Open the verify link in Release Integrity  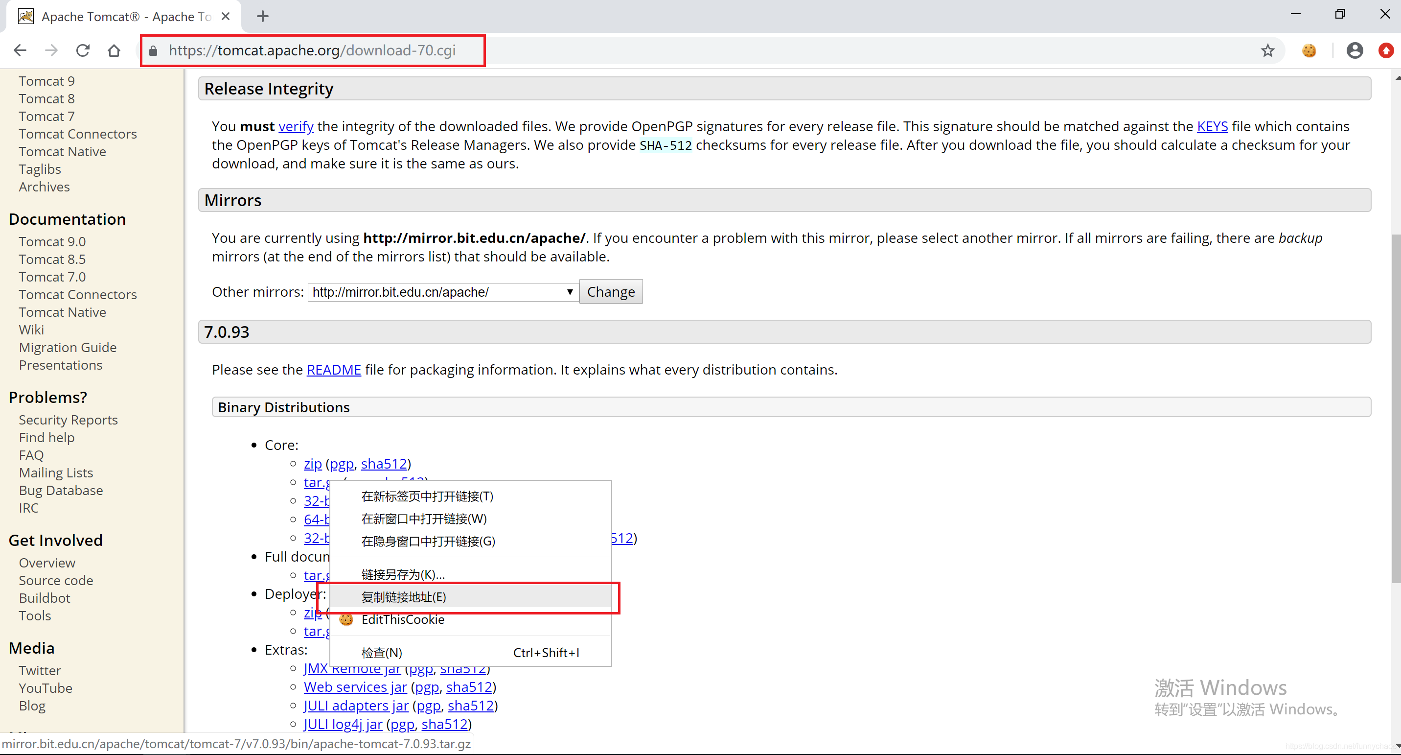click(296, 126)
